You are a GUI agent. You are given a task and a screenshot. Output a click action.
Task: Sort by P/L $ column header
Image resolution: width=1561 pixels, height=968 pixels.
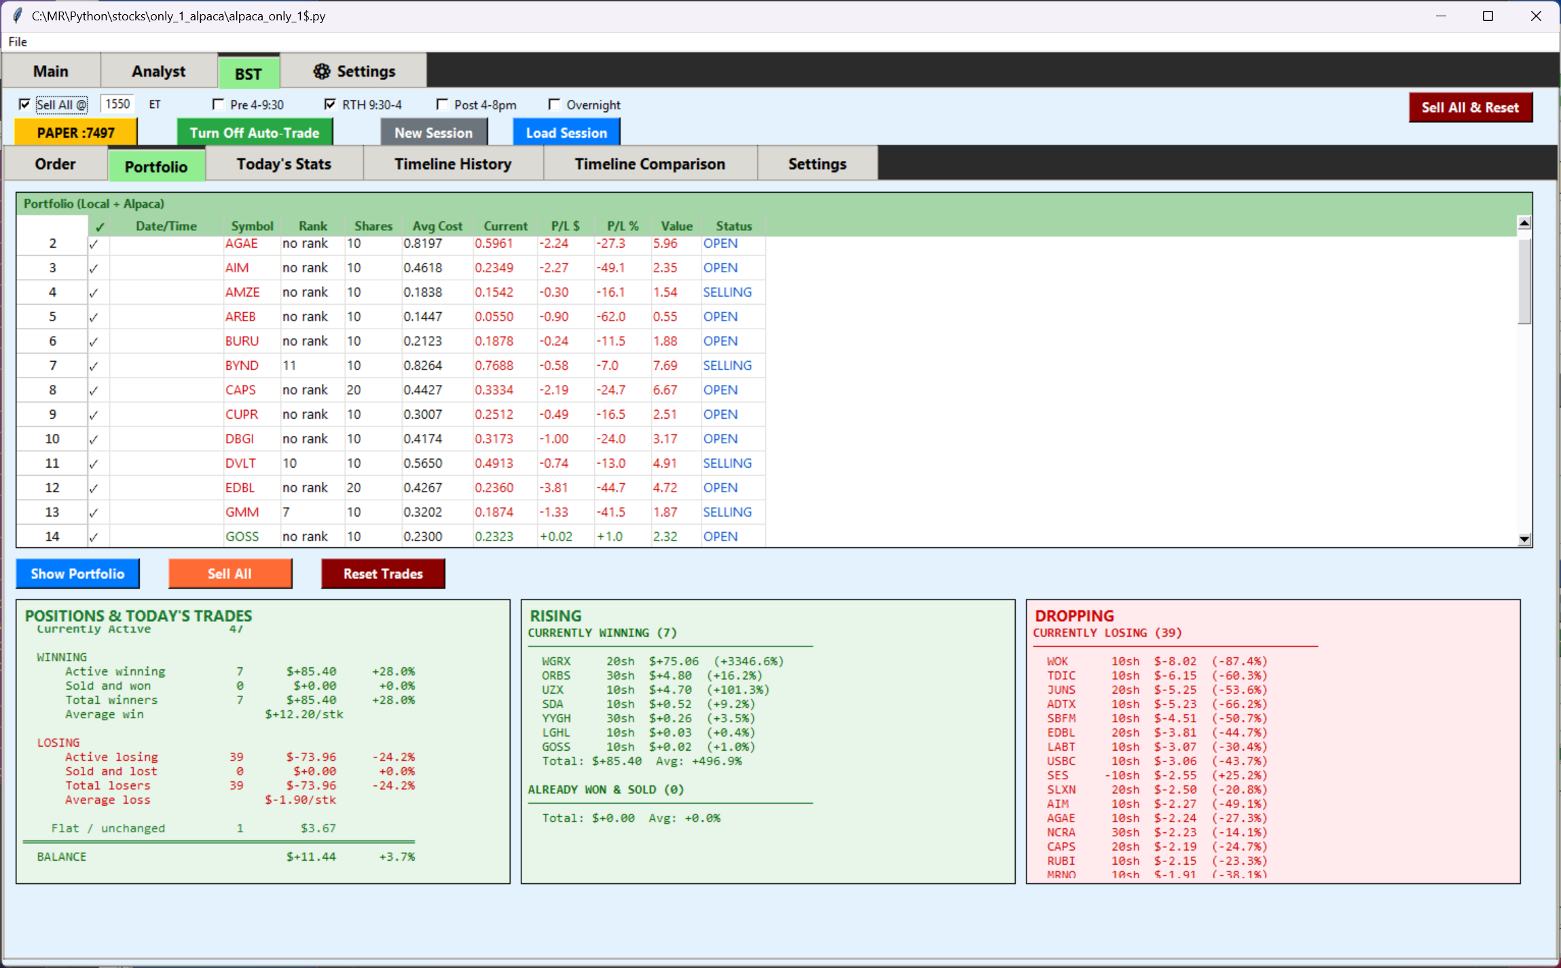pyautogui.click(x=565, y=226)
